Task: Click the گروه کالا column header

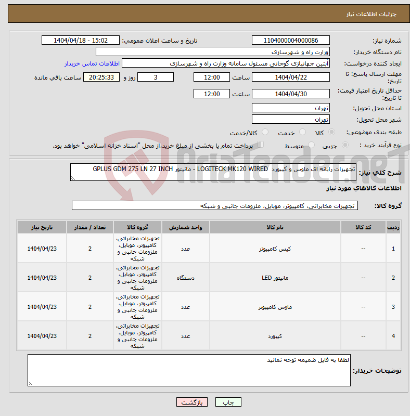Action: tap(137, 227)
